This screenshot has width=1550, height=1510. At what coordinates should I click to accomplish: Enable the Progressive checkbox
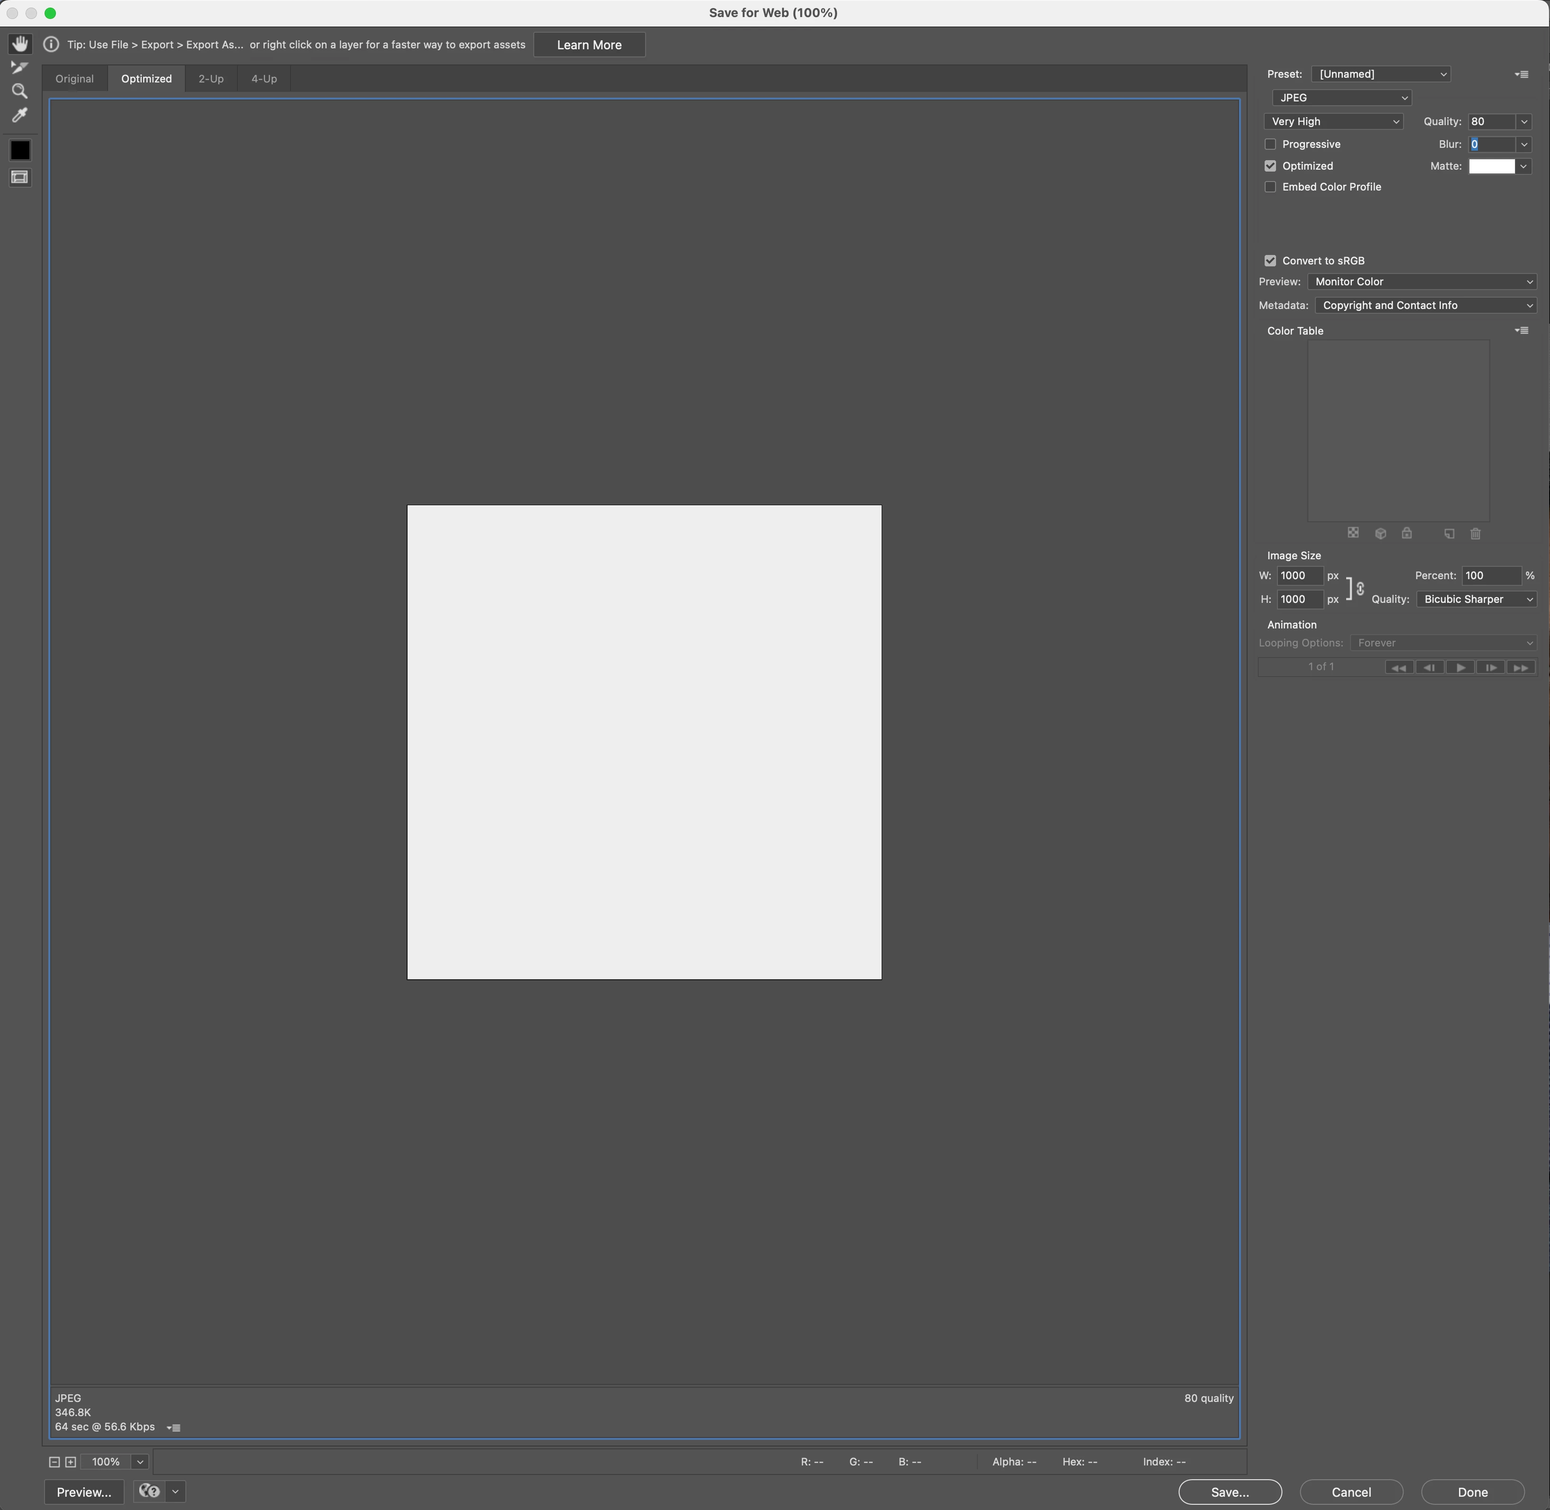tap(1270, 145)
